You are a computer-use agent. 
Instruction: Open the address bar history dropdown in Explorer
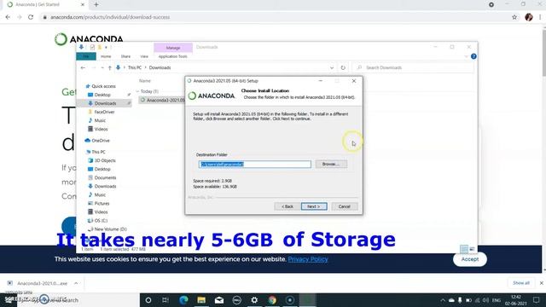point(332,67)
